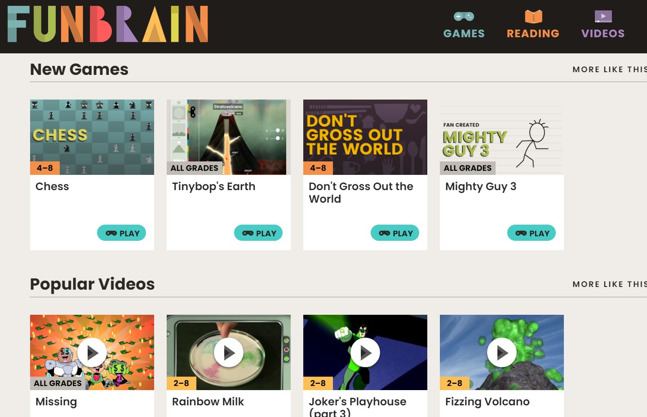
Task: Start the Rainbow Milk video play icon
Action: click(x=229, y=352)
